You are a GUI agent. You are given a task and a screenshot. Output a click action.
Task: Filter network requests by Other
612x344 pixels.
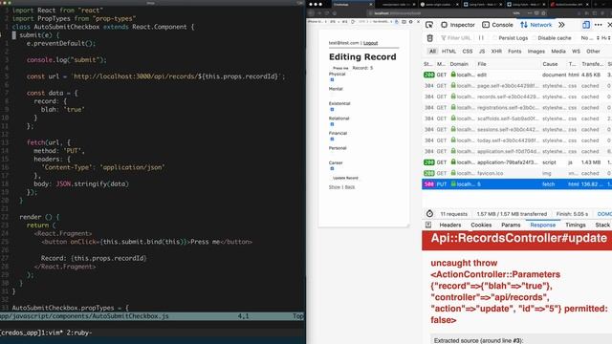click(x=593, y=51)
